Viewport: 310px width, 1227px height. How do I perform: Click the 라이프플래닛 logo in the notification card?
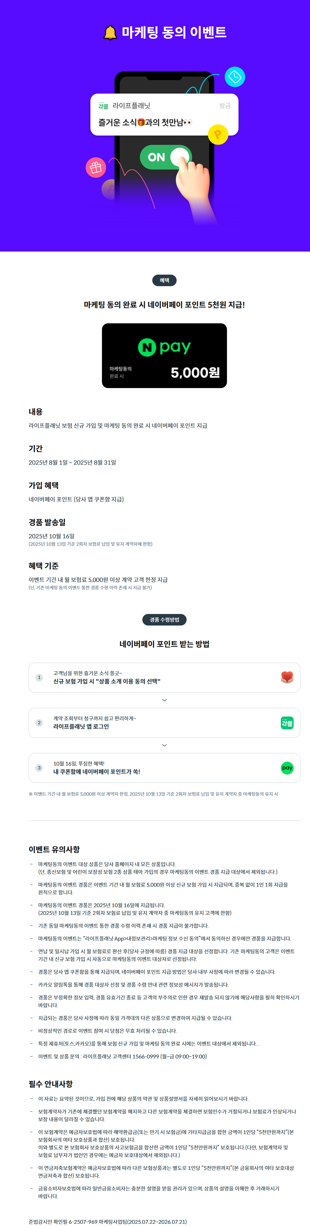coord(103,106)
